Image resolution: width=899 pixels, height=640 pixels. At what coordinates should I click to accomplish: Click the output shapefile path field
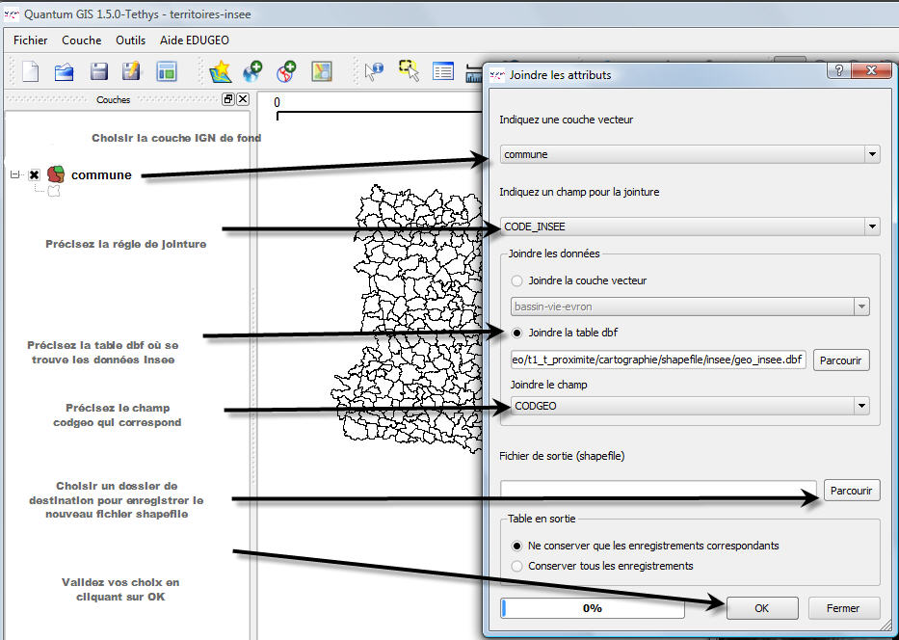[x=658, y=491]
